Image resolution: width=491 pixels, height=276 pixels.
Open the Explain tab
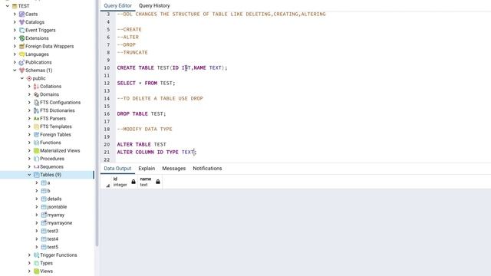coord(147,169)
